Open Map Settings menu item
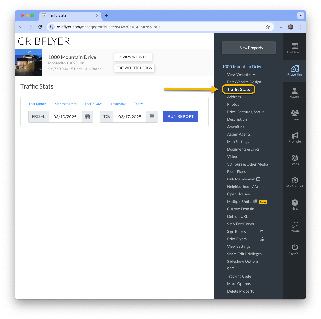This screenshot has width=321, height=319. tap(238, 142)
